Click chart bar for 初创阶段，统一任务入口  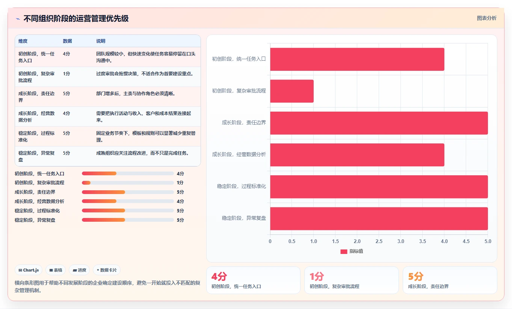click(x=357, y=59)
